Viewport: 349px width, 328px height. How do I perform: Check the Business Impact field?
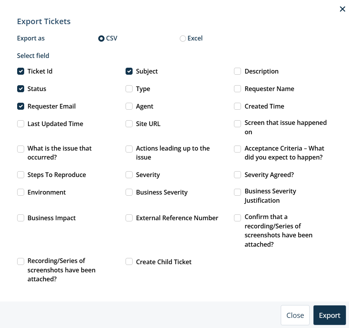click(21, 218)
